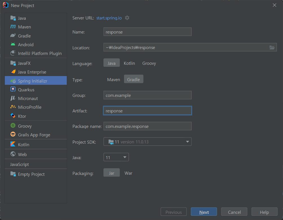The width and height of the screenshot is (283, 220).
Task: Open the Project SDK dropdown
Action: [147, 142]
